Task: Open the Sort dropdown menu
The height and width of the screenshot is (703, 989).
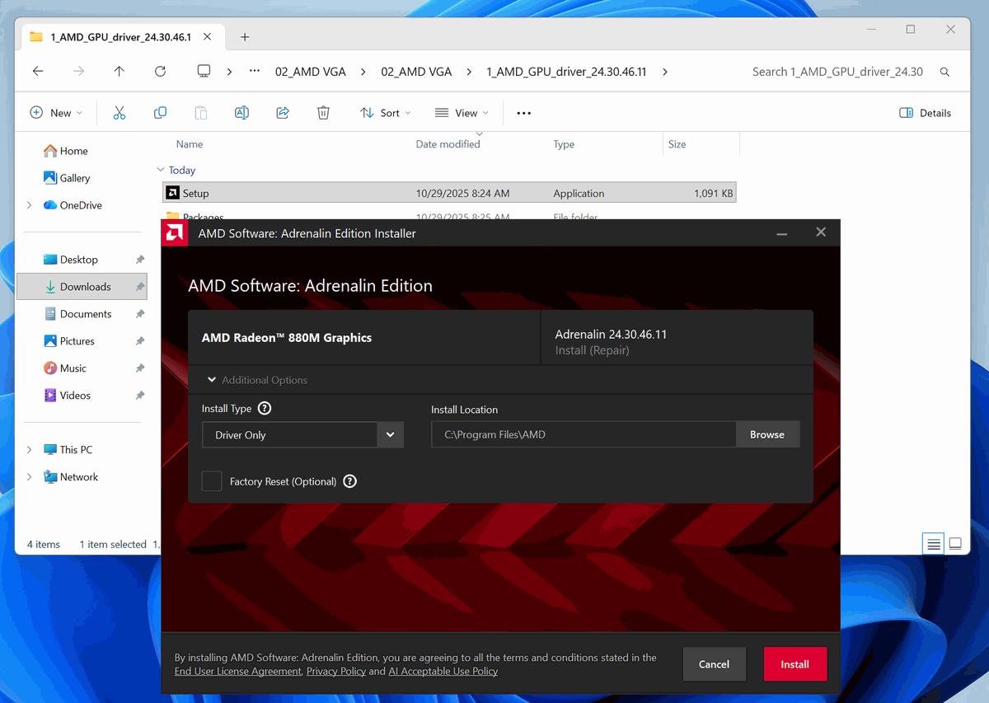Action: (385, 113)
